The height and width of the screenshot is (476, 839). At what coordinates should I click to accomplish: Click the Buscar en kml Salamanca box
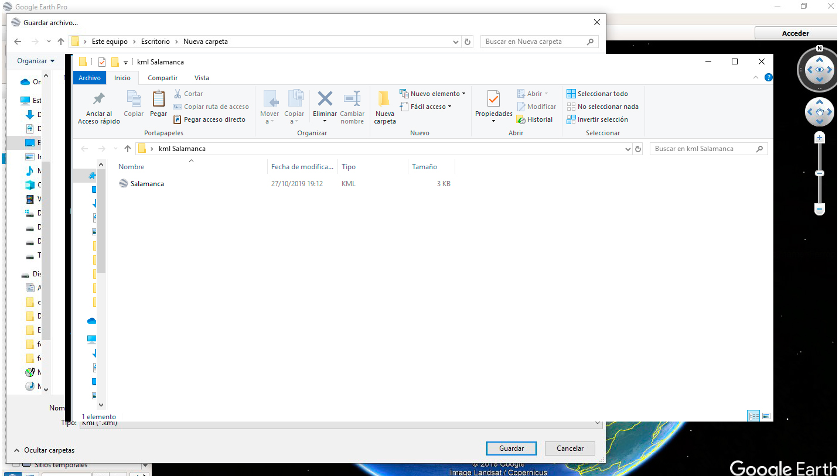point(708,149)
